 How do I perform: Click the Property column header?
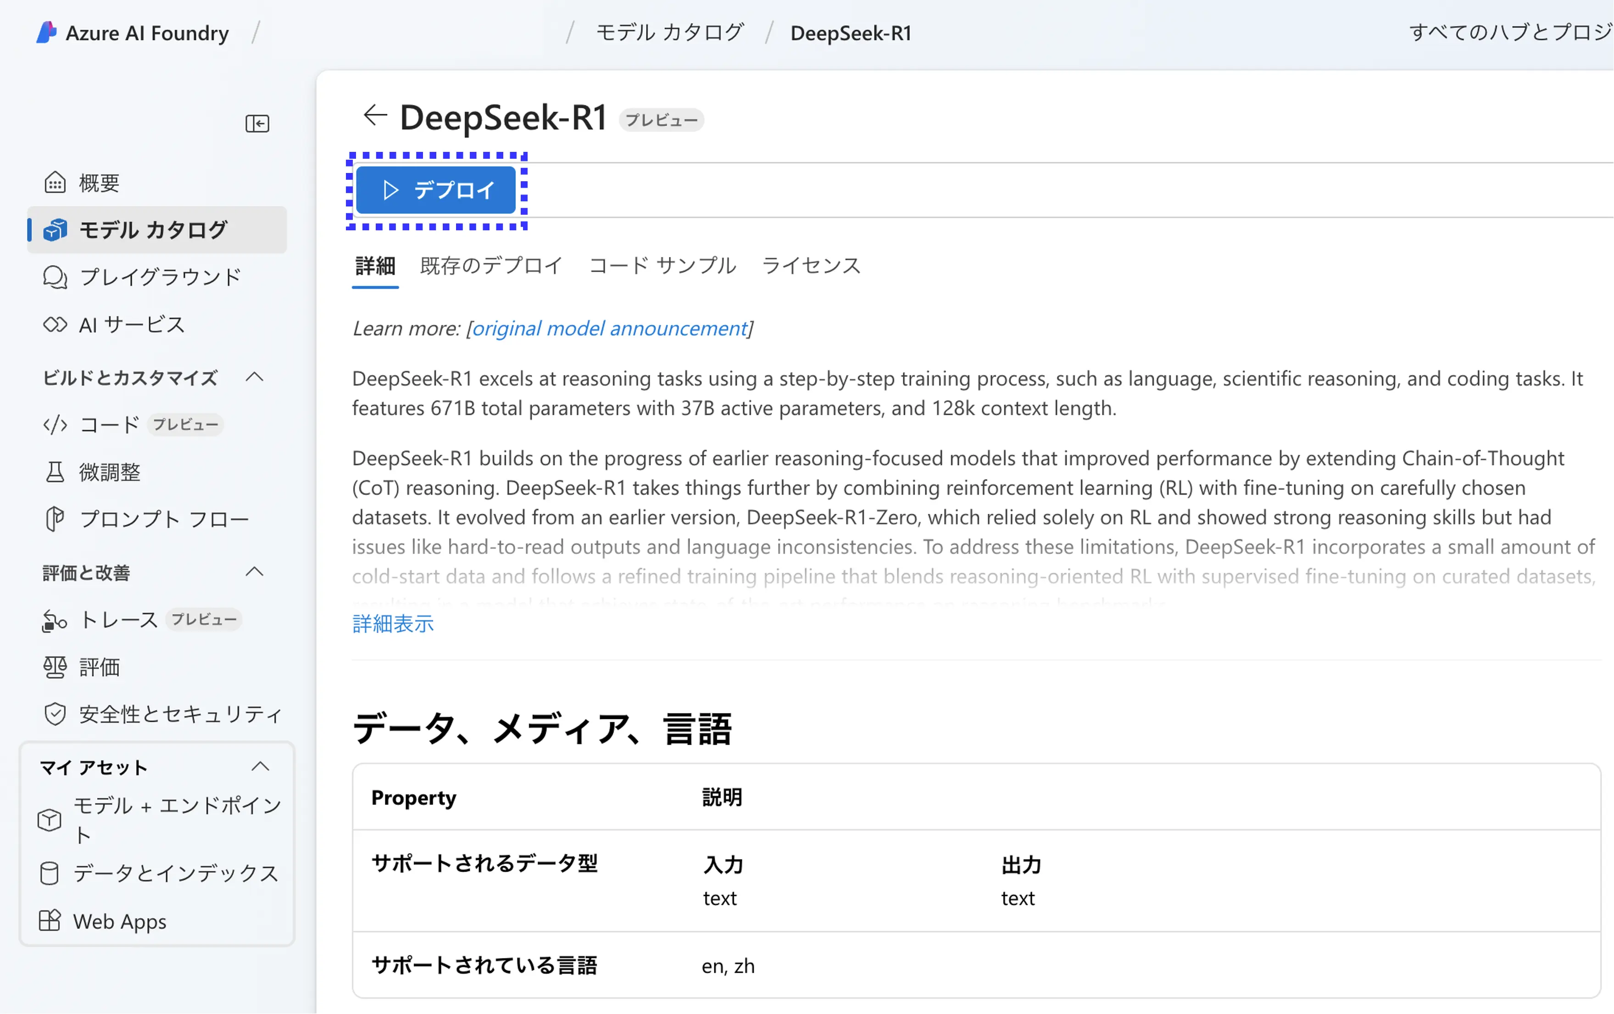(413, 797)
